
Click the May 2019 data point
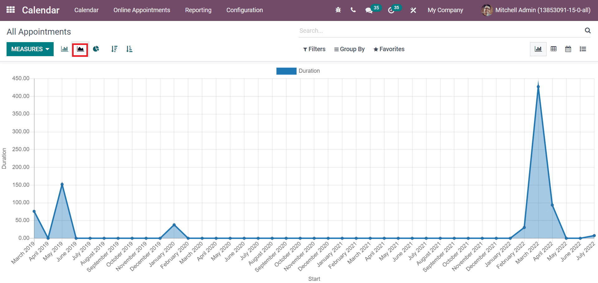pos(62,184)
